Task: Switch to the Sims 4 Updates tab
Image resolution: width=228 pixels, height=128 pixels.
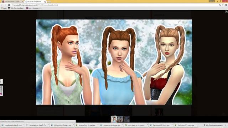Action: pyautogui.click(x=12, y=1)
